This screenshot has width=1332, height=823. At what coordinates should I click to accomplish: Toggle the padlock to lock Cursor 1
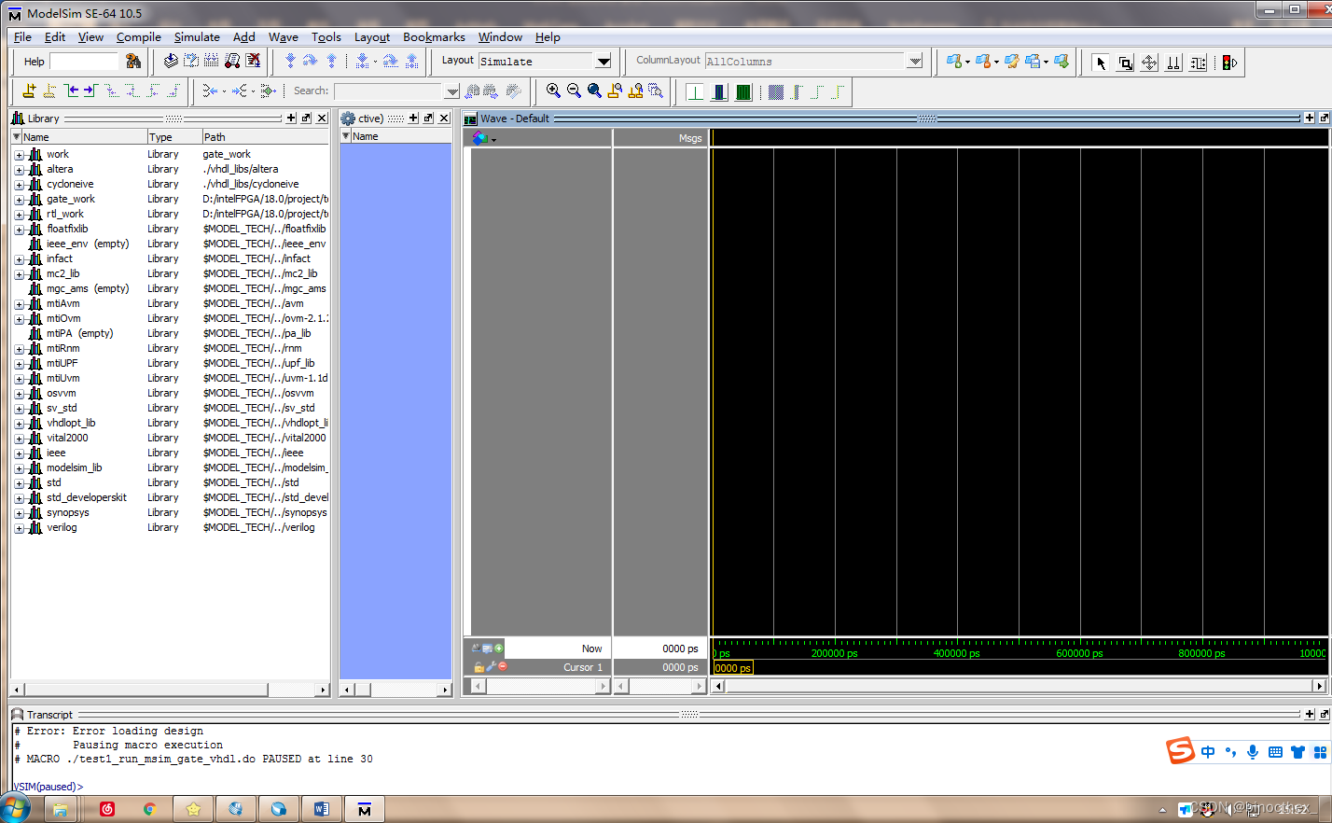479,667
